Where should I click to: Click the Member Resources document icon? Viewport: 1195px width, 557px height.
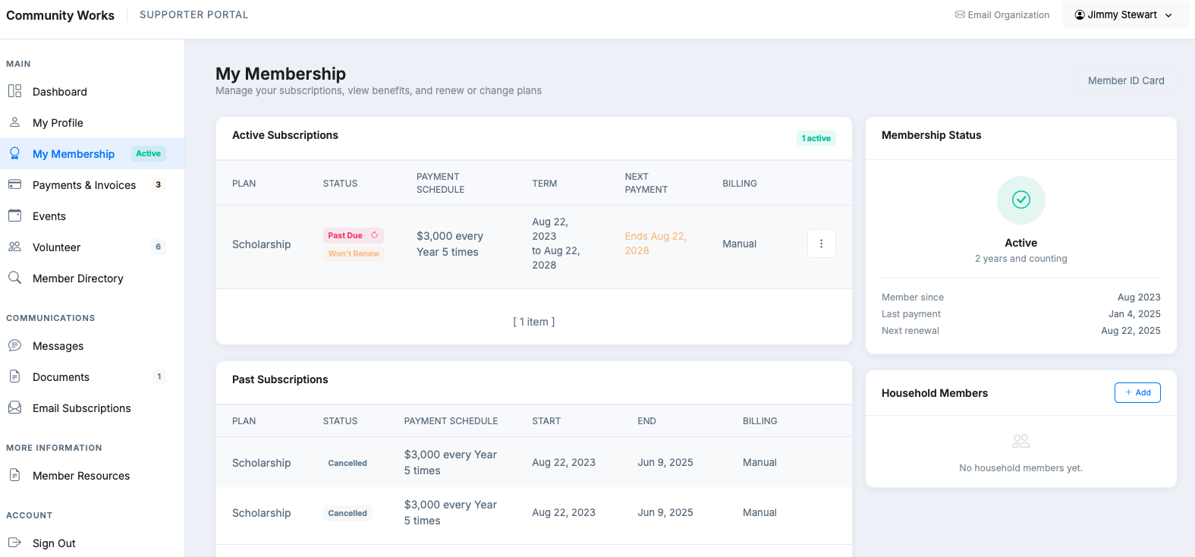pyautogui.click(x=14, y=475)
